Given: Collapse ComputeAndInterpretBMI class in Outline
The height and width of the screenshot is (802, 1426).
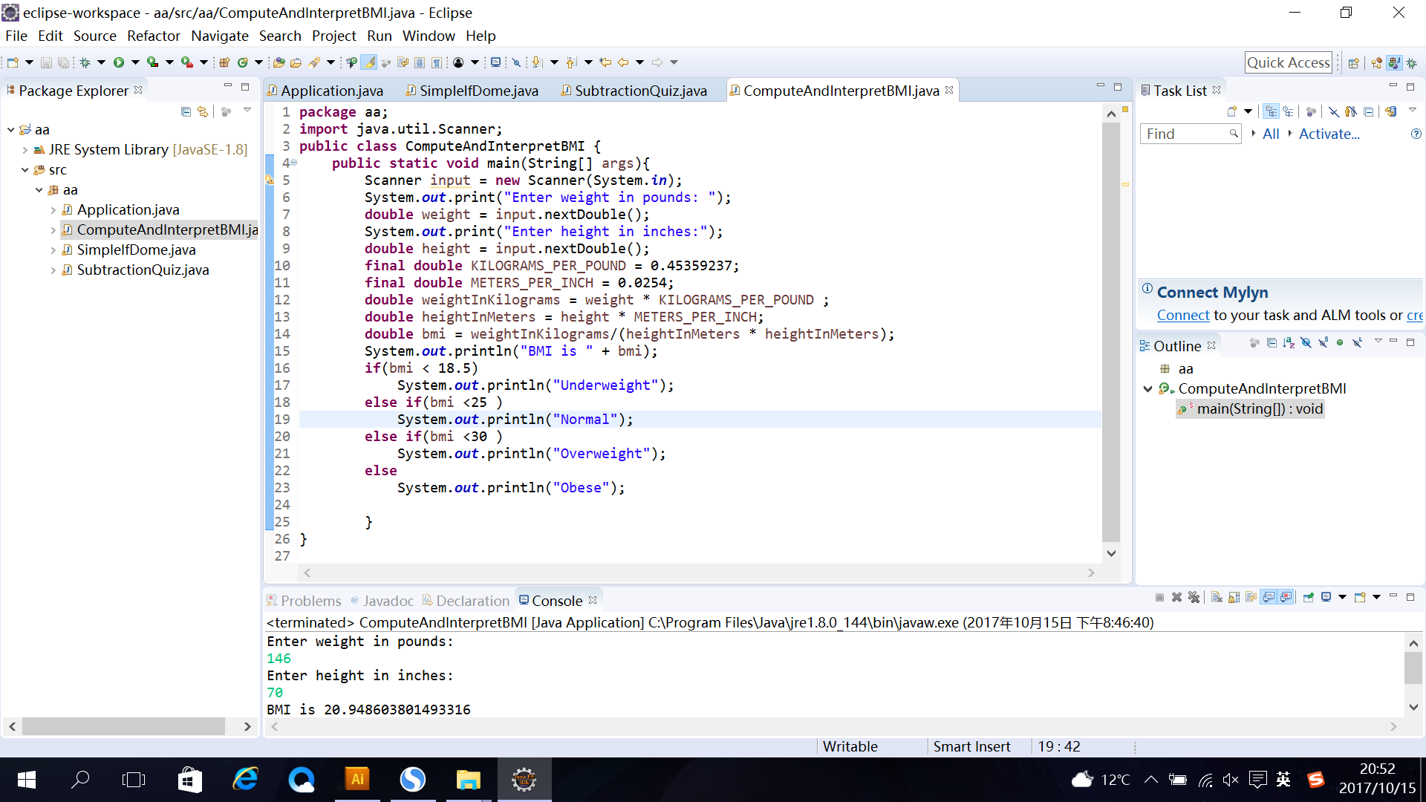Looking at the screenshot, I should click(x=1147, y=388).
